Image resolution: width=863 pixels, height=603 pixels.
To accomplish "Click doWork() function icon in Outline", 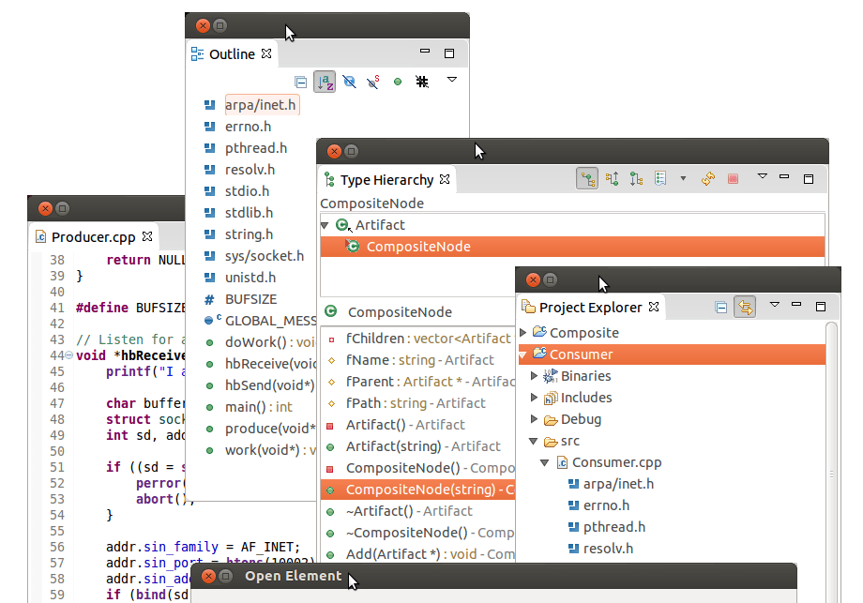I will click(209, 342).
